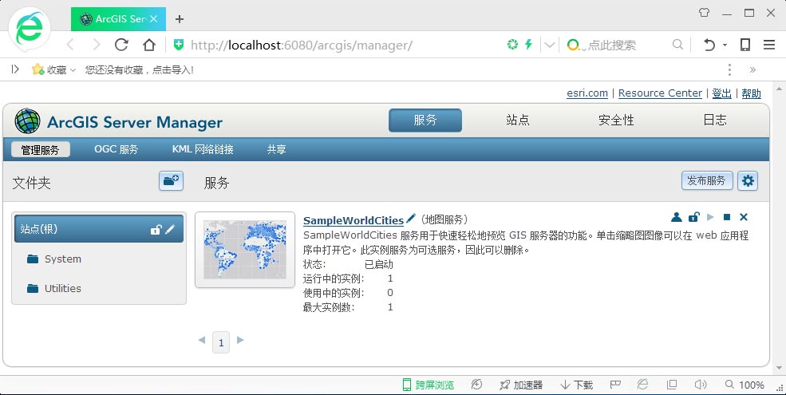The height and width of the screenshot is (395, 786).
Task: Close the ArcGIS Server browser tab
Action: tap(154, 19)
